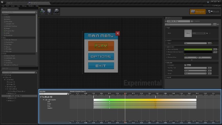Image resolution: width=222 pixels, height=125 pixels.
Task: Switch to Designer mode
Action: (x=198, y=11)
